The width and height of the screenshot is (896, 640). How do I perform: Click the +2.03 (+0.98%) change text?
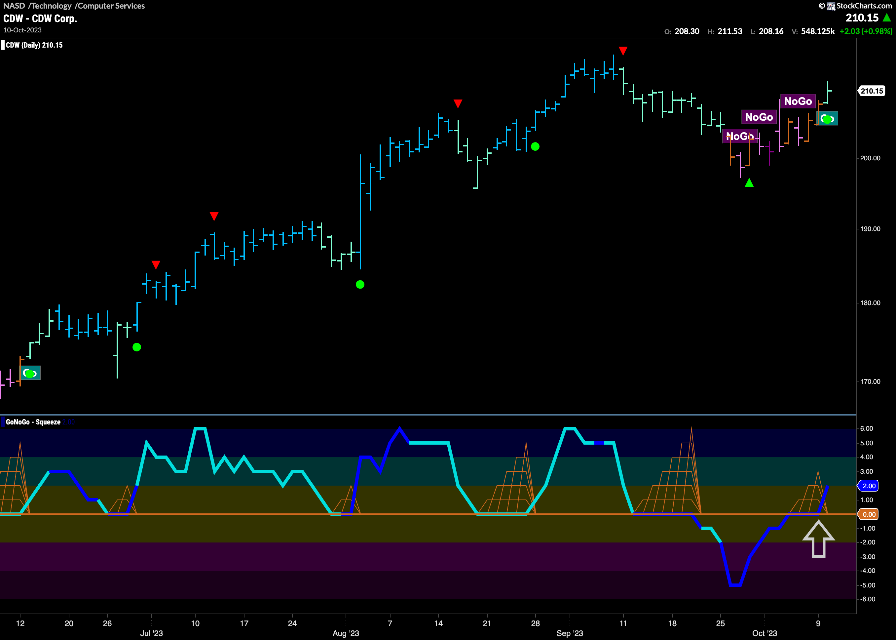(x=866, y=31)
